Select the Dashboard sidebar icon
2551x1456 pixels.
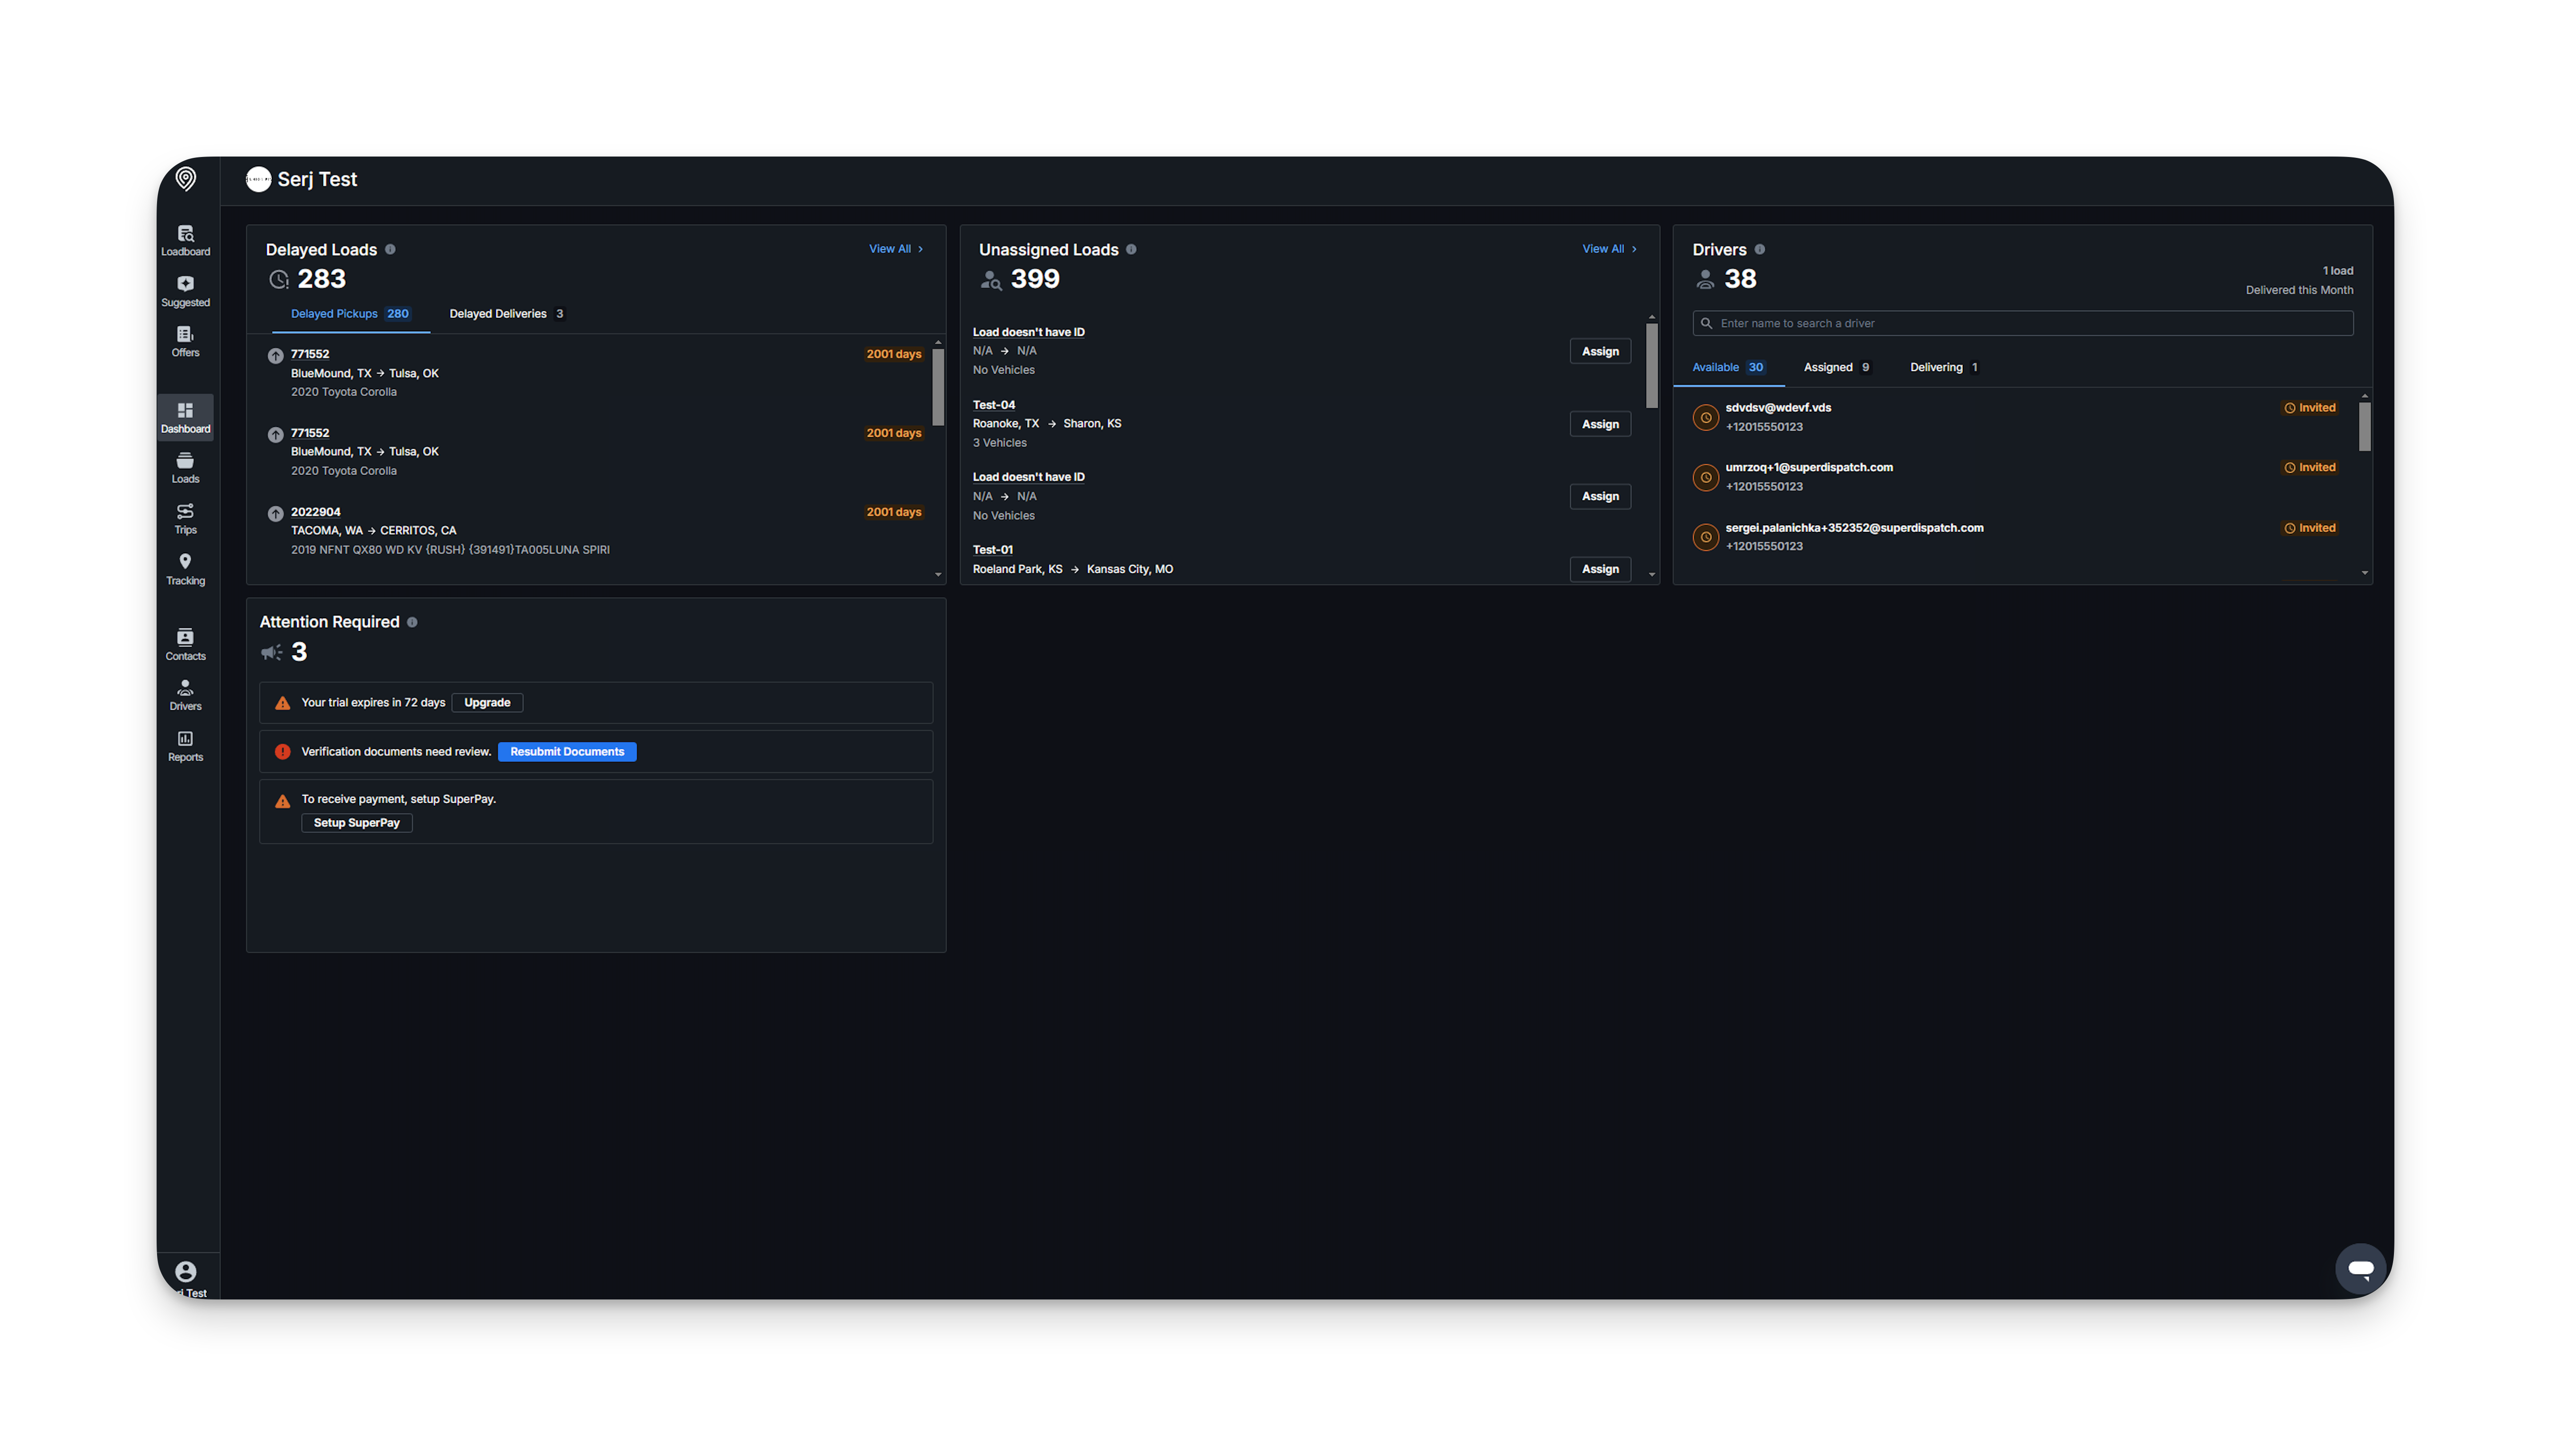[185, 417]
